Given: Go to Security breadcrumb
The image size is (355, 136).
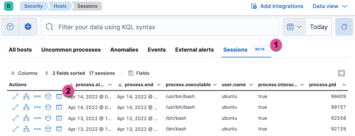Looking at the screenshot, I should point(33,6).
